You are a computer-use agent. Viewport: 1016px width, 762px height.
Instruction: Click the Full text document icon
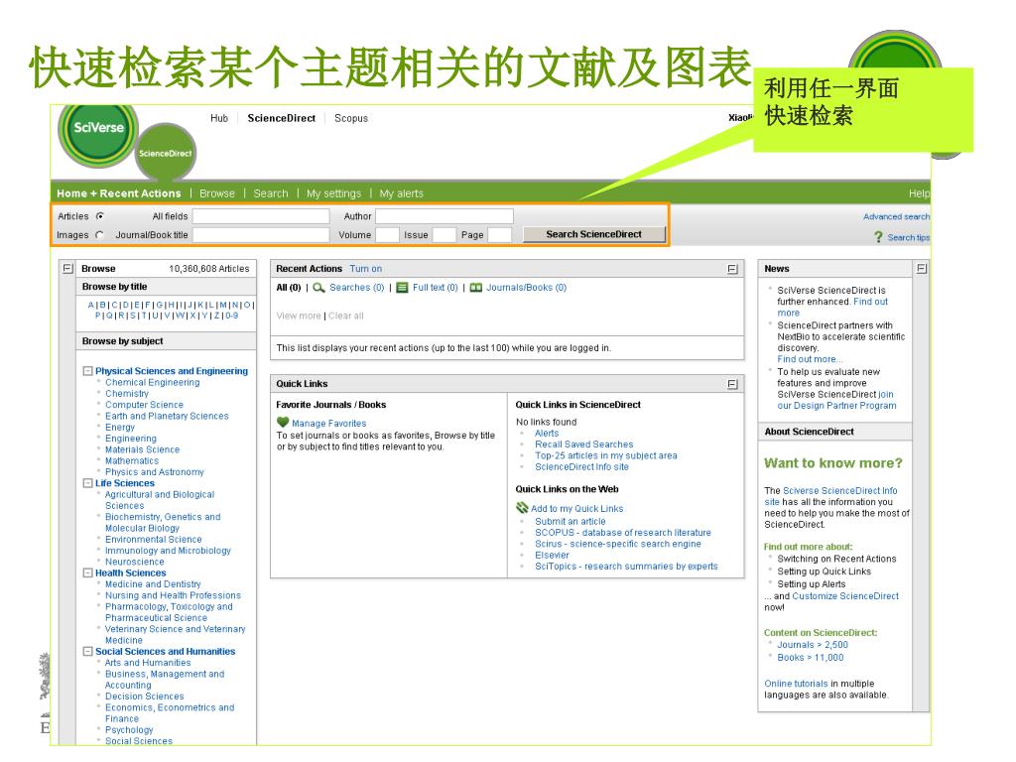[x=402, y=288]
